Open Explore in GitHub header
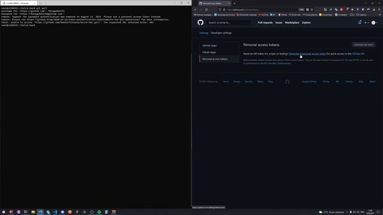Image resolution: width=383 pixels, height=215 pixels. [306, 23]
